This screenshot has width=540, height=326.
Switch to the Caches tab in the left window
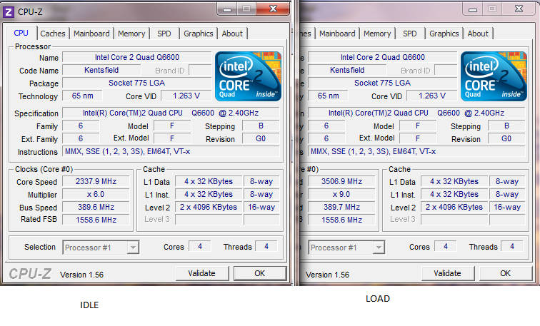[x=53, y=34]
